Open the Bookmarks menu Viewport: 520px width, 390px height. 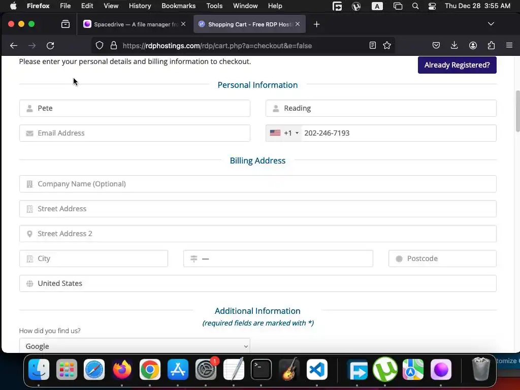[178, 6]
